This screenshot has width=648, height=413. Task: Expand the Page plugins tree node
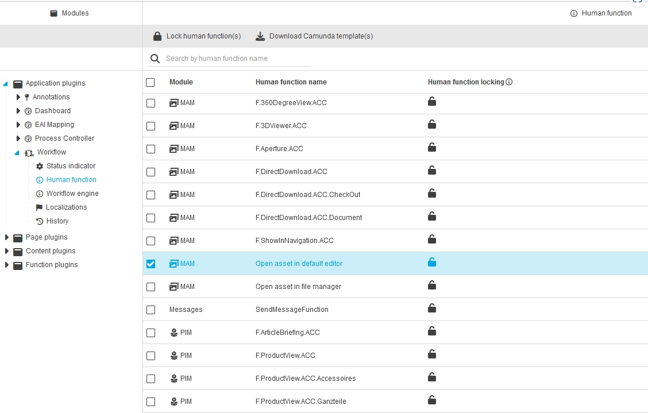(x=7, y=237)
